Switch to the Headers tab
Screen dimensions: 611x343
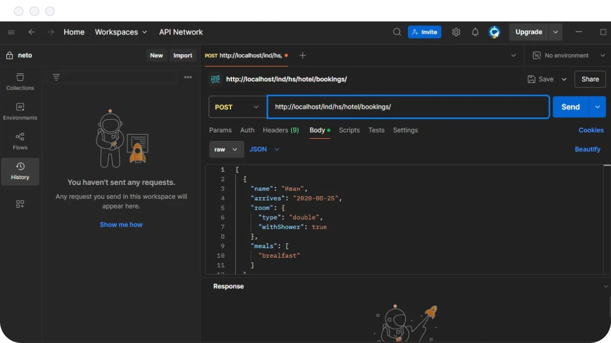tap(280, 130)
